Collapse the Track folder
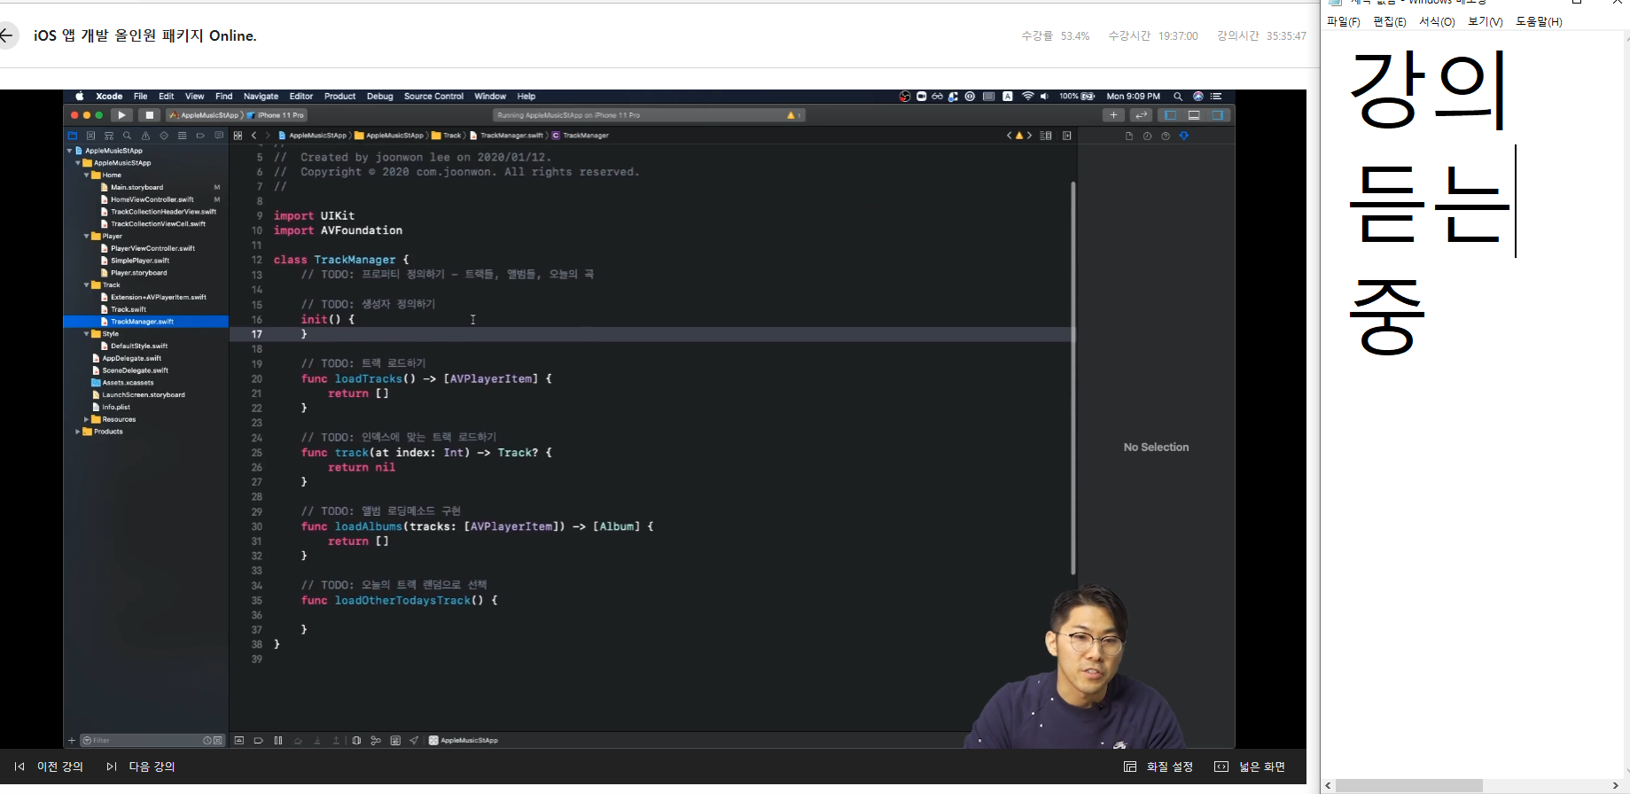This screenshot has width=1630, height=794. [87, 285]
